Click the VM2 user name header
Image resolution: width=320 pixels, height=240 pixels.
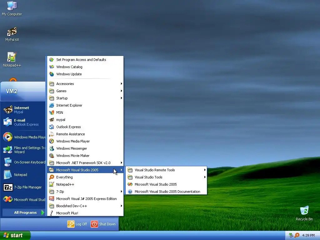point(12,91)
